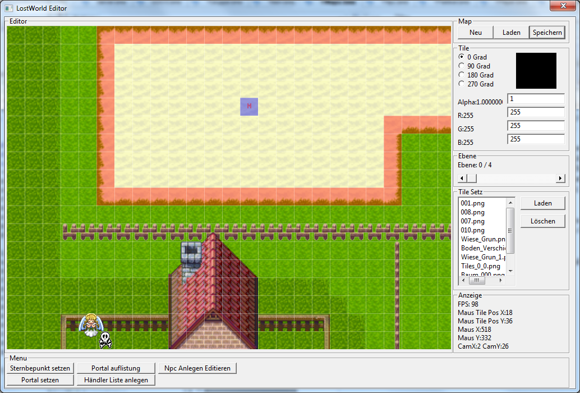The width and height of the screenshot is (580, 393).
Task: Click the skull and crossbones marker
Action: click(105, 340)
